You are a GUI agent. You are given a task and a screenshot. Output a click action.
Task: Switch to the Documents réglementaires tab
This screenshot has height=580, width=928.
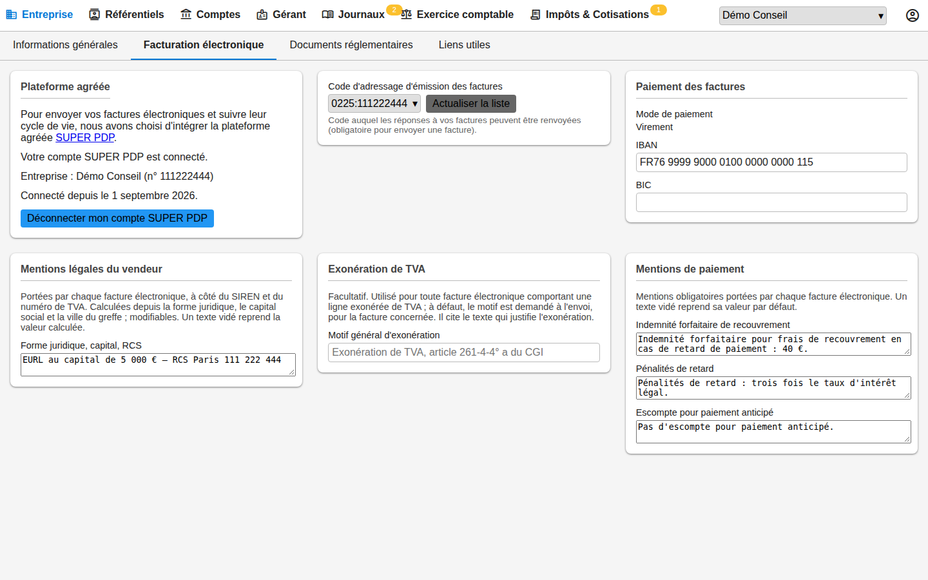pos(351,44)
